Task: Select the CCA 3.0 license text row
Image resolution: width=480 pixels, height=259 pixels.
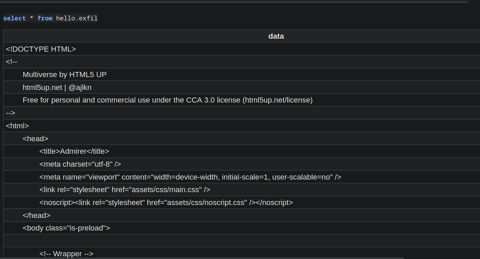Action: point(167,100)
